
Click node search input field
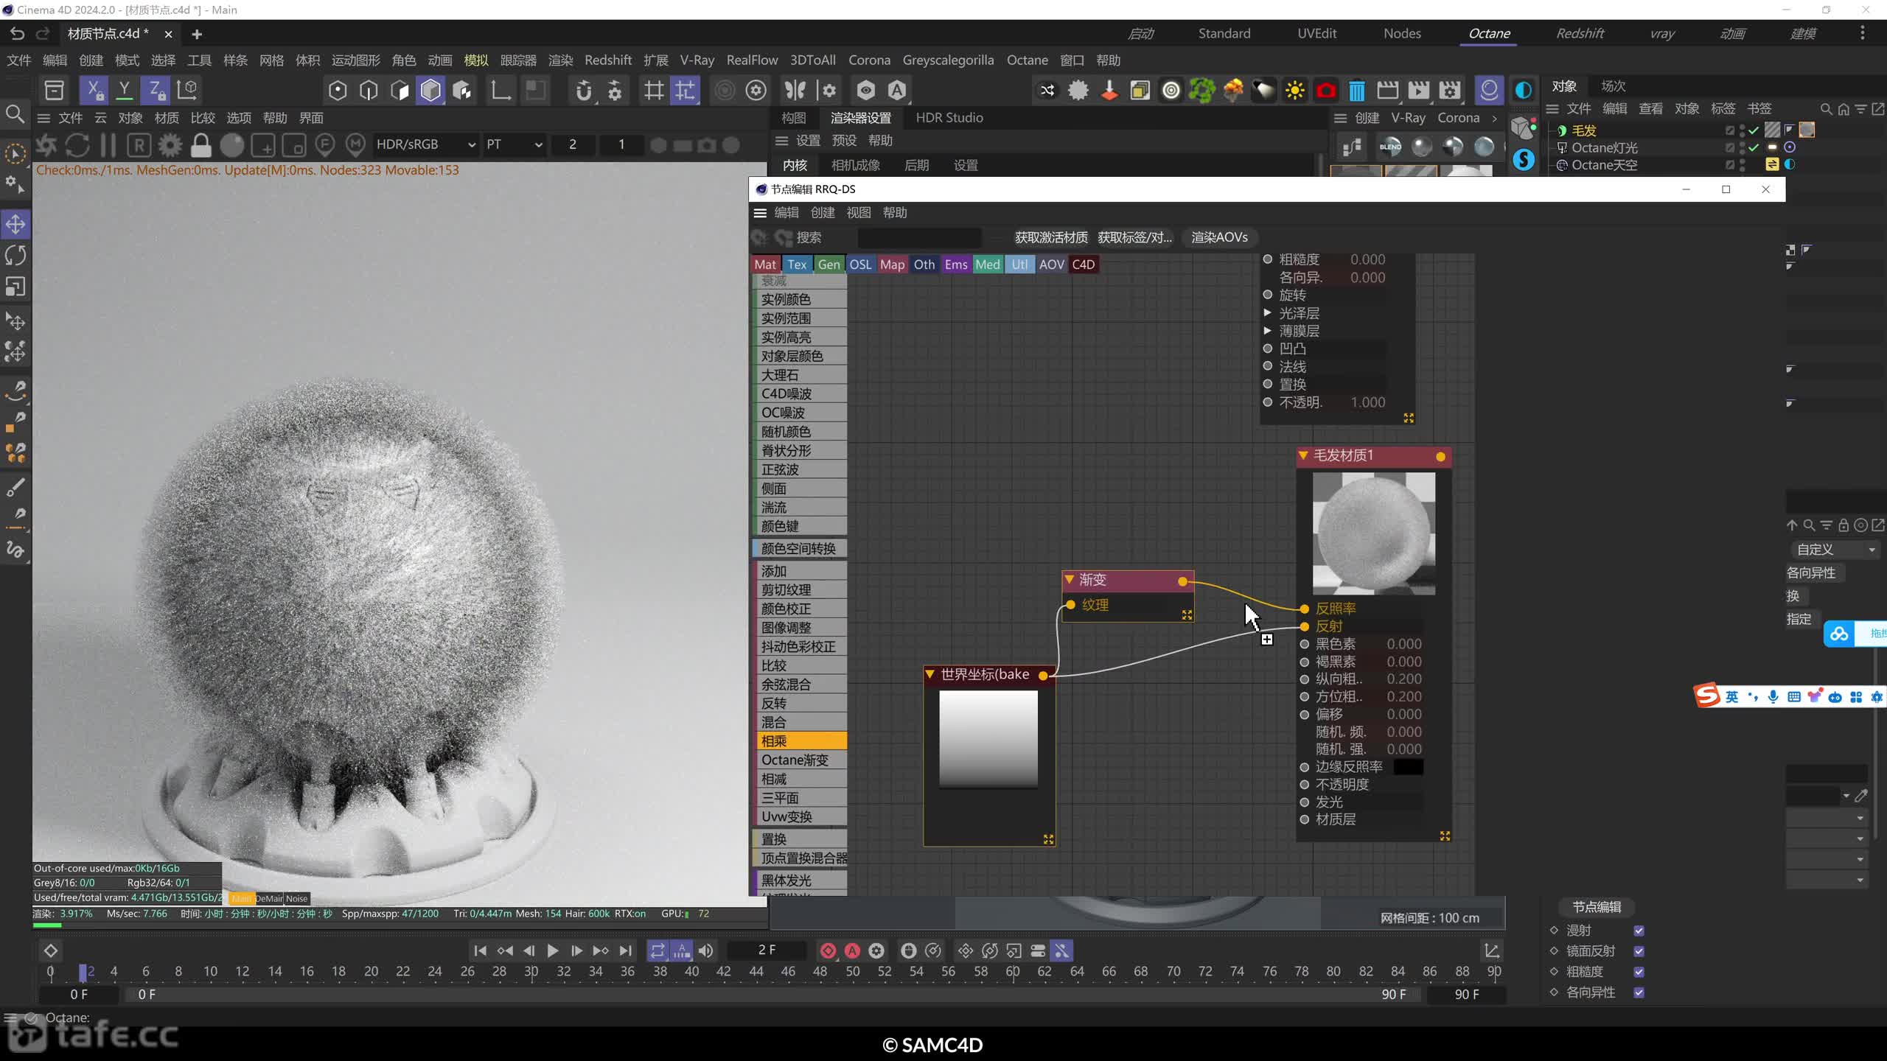[x=919, y=237]
